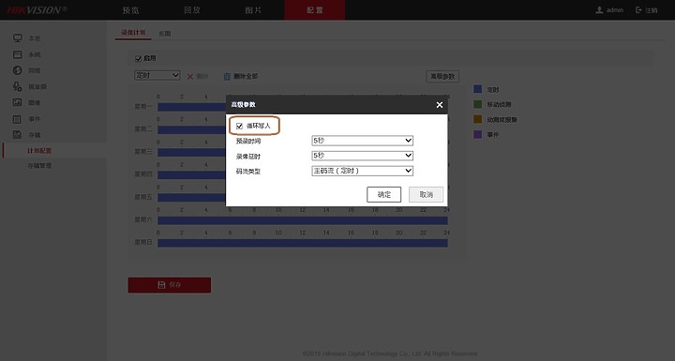Close the 高级参数 dialog with X
The height and width of the screenshot is (361, 675).
[439, 105]
